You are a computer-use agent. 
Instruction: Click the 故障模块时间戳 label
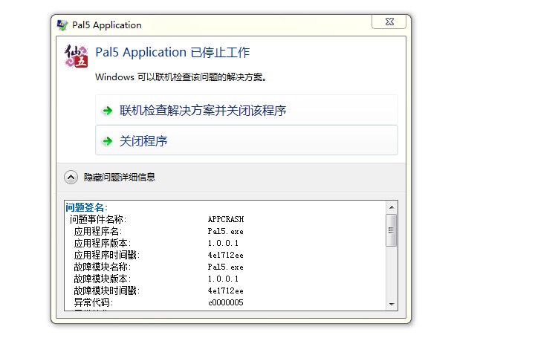click(107, 290)
